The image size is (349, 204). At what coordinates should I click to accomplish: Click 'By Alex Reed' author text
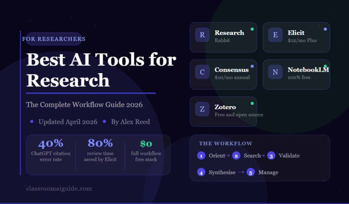coord(131,122)
